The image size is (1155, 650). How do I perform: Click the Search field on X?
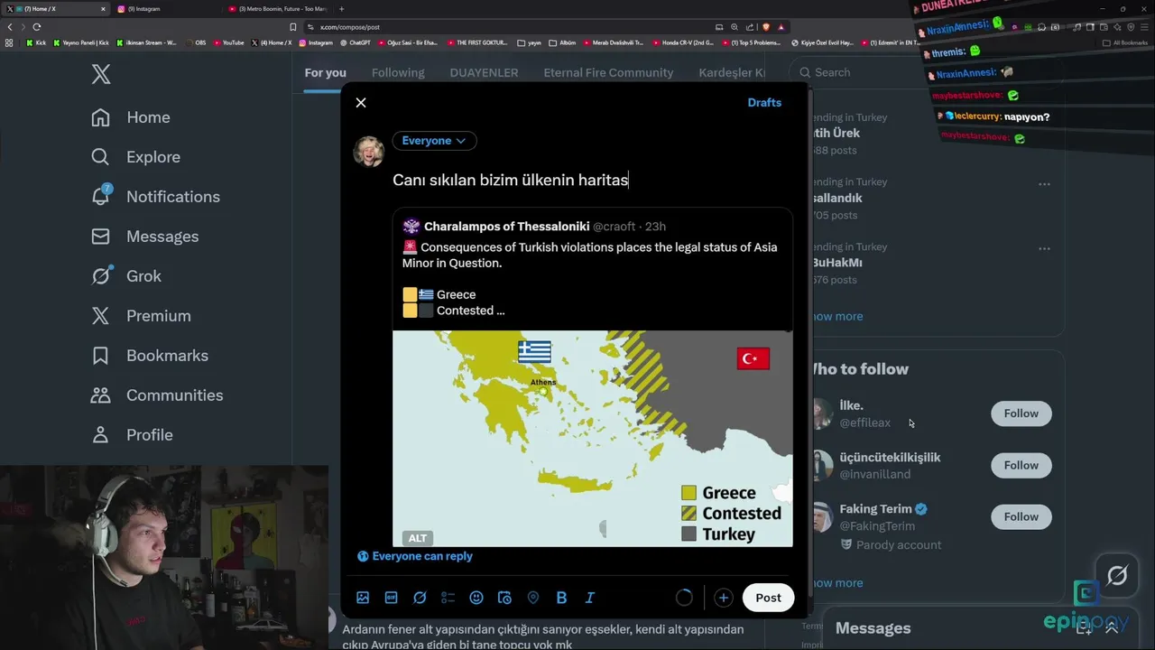925,72
